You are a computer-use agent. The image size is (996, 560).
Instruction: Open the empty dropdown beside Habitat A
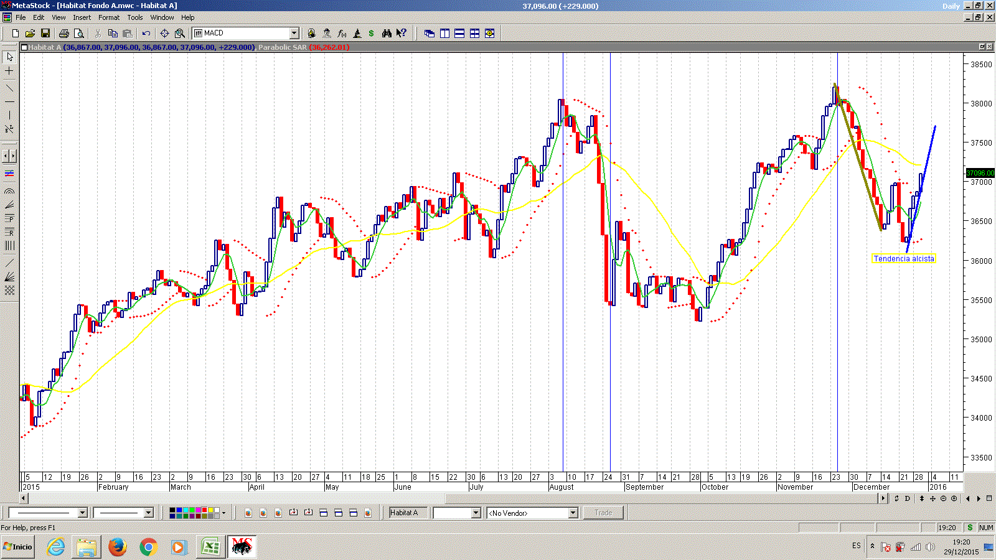click(x=476, y=513)
